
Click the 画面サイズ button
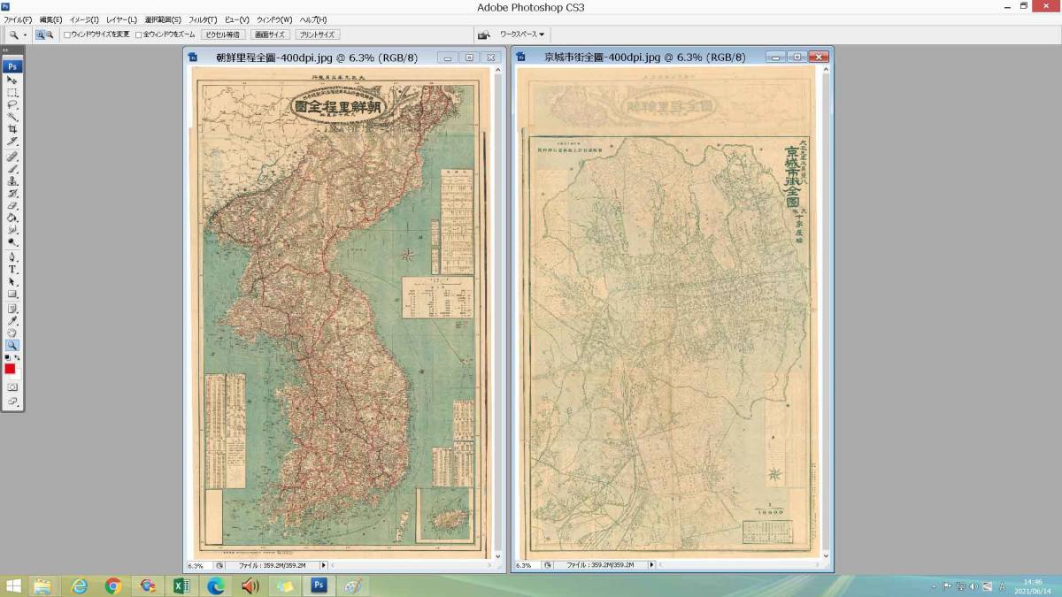(270, 34)
